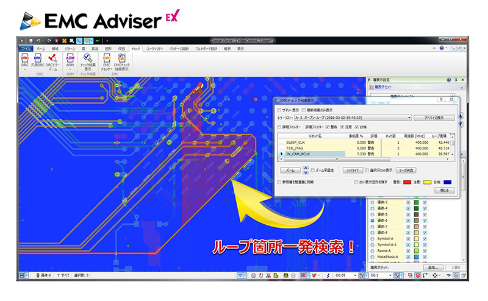This screenshot has height=301, width=488.
Task: Click the scissors icon in bottom toolbar
Action: 268,275
